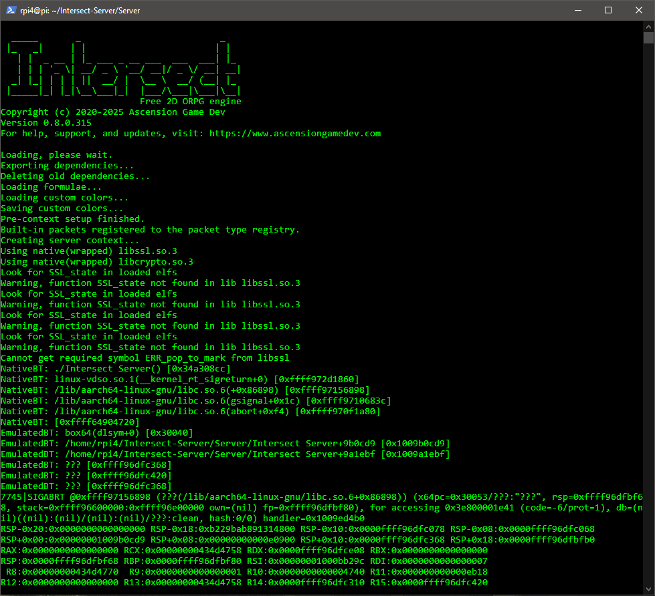Click the 'Version 0.8.0.315' line
Screen dimensions: 655x596
(x=46, y=123)
